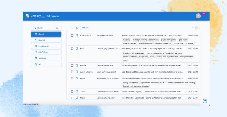Switch to the Interviewing tab
The height and width of the screenshot is (117, 227).
tap(46, 46)
